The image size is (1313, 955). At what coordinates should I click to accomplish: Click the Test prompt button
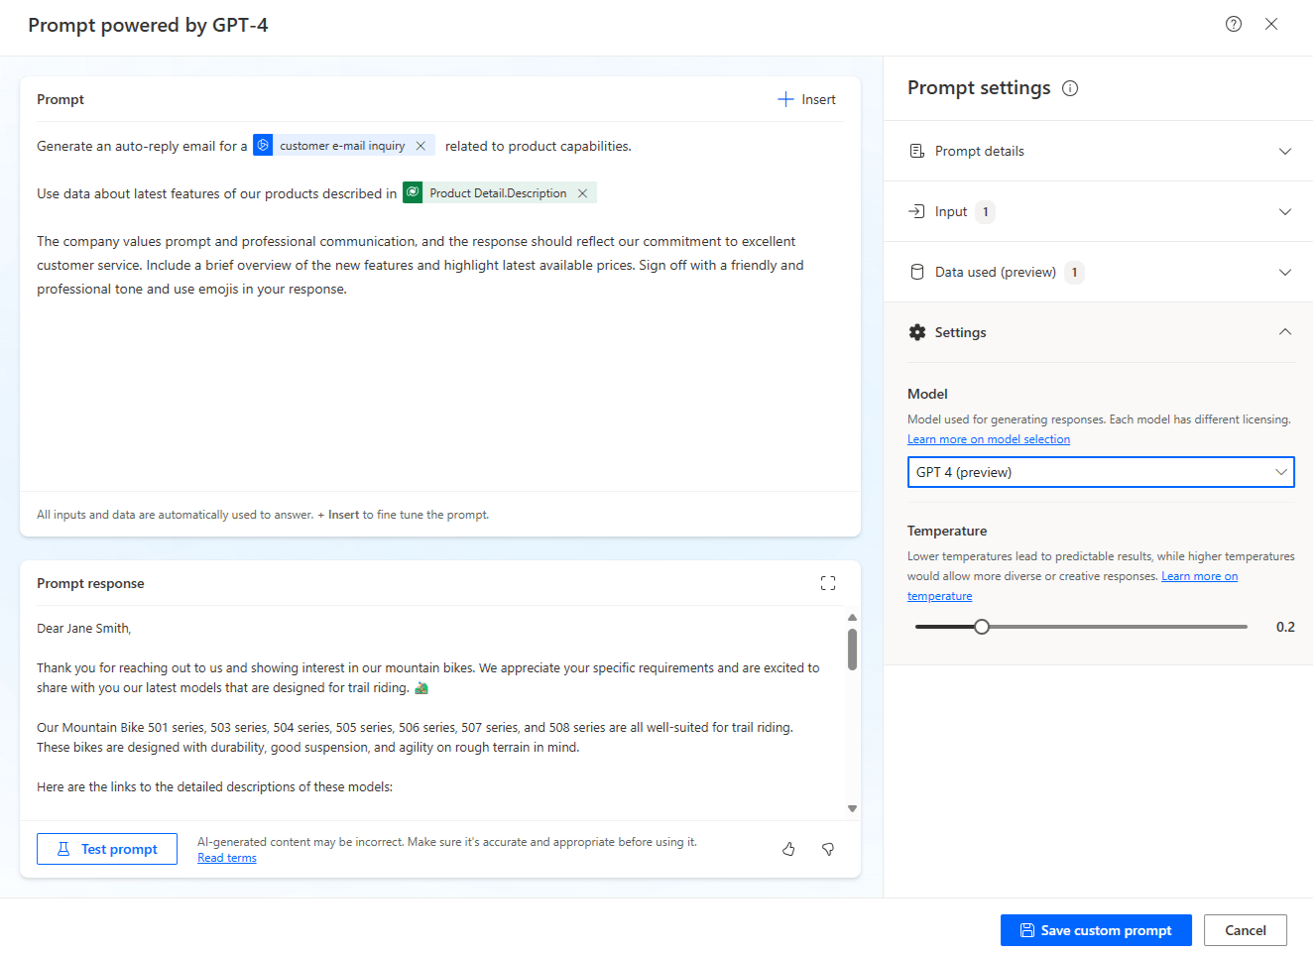pos(107,849)
